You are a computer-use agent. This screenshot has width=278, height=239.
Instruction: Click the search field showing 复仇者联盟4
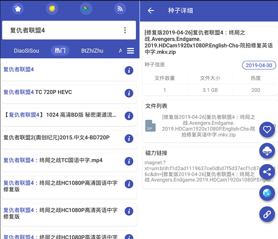point(69,30)
